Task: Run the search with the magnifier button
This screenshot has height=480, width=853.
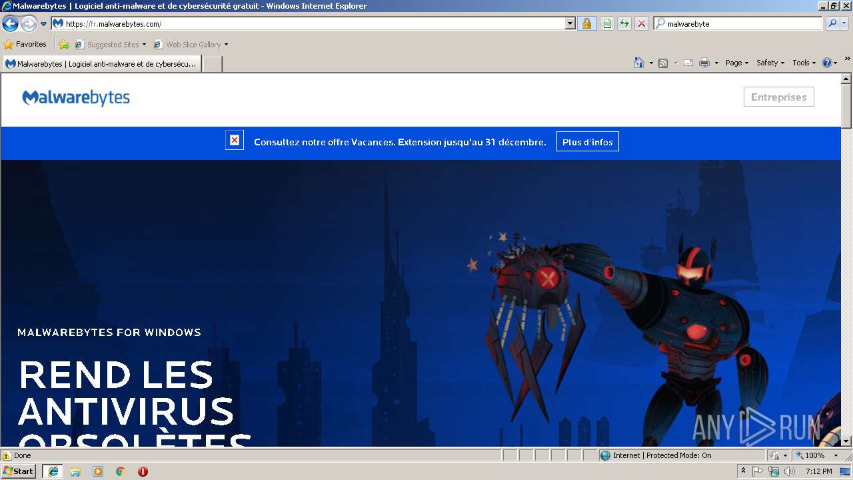Action: pyautogui.click(x=832, y=23)
